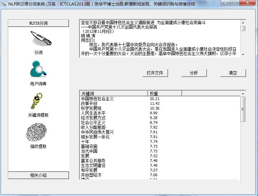Click the 打开文件 button
The height and width of the screenshot is (196, 258).
point(155,73)
